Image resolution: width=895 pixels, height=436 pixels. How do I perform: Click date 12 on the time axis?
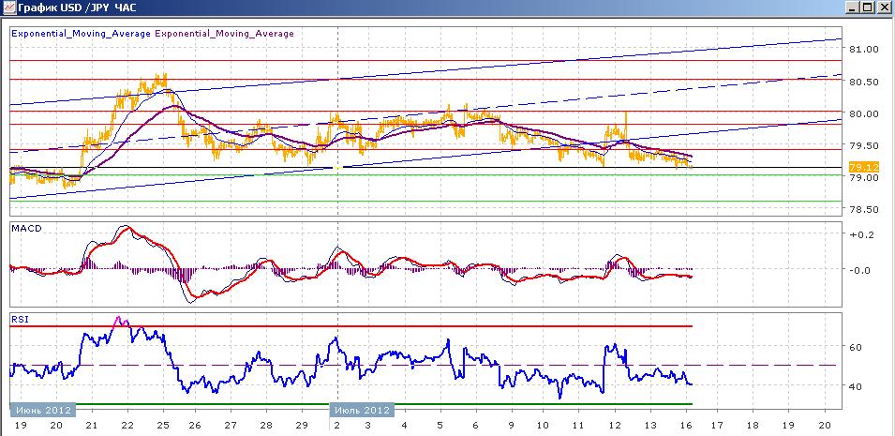(x=615, y=426)
